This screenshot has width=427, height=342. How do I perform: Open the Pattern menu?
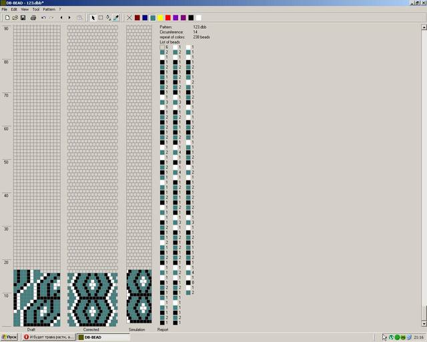tap(49, 9)
